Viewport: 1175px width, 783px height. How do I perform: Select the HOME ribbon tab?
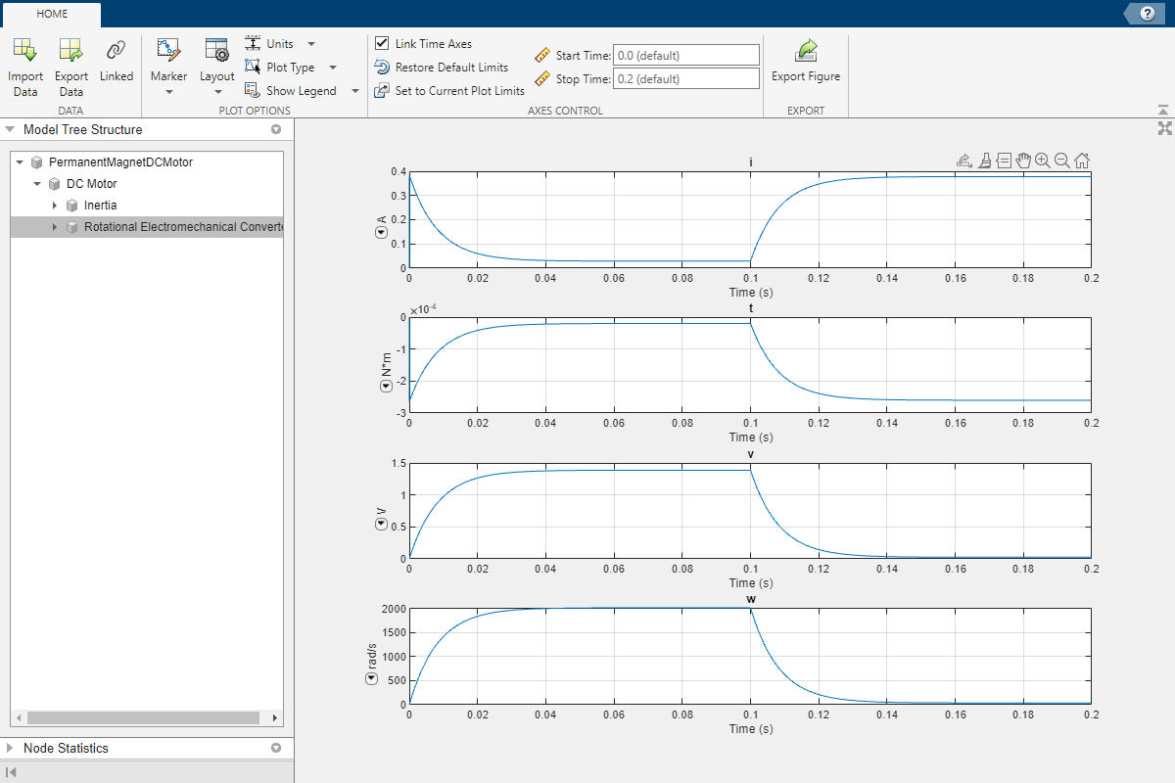[x=52, y=14]
